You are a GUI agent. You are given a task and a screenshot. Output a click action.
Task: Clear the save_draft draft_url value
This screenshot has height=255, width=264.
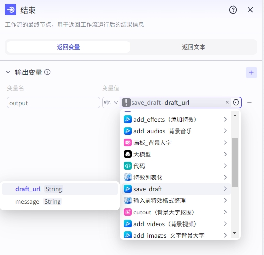[x=227, y=102]
